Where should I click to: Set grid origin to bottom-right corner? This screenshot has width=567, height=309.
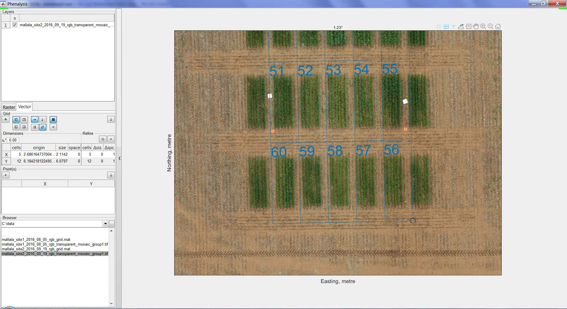coord(24,127)
